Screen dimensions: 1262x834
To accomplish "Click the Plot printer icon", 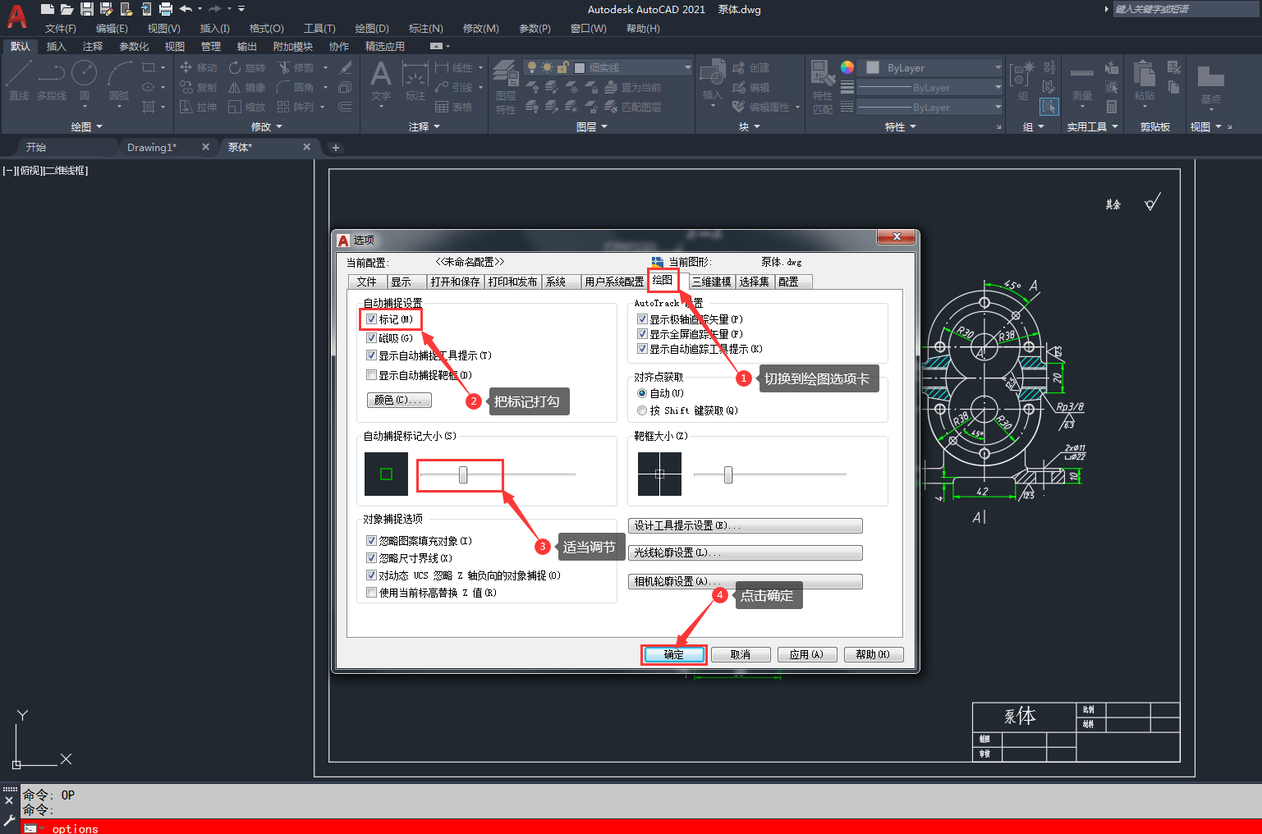I will [x=166, y=9].
